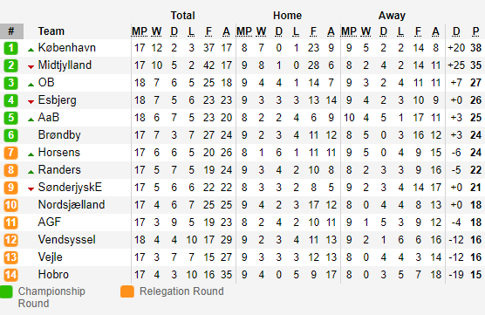This screenshot has width=485, height=315.
Task: Click the orange Relegation Round legend swatch
Action: click(127, 291)
